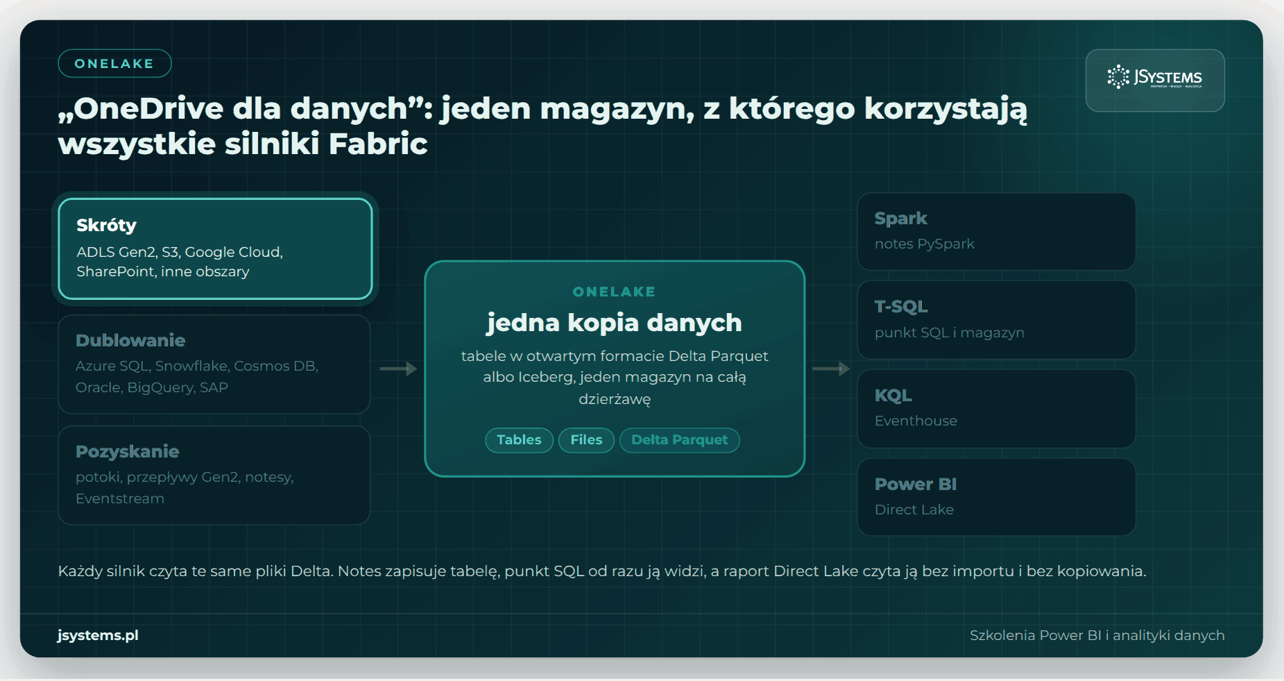
Task: Click the 'Direct Lake' text
Action: click(914, 510)
